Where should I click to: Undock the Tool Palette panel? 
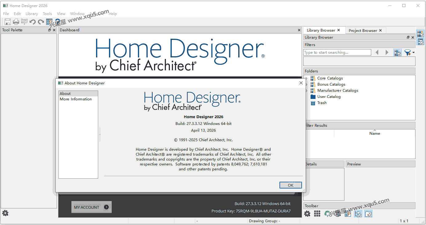coord(50,30)
